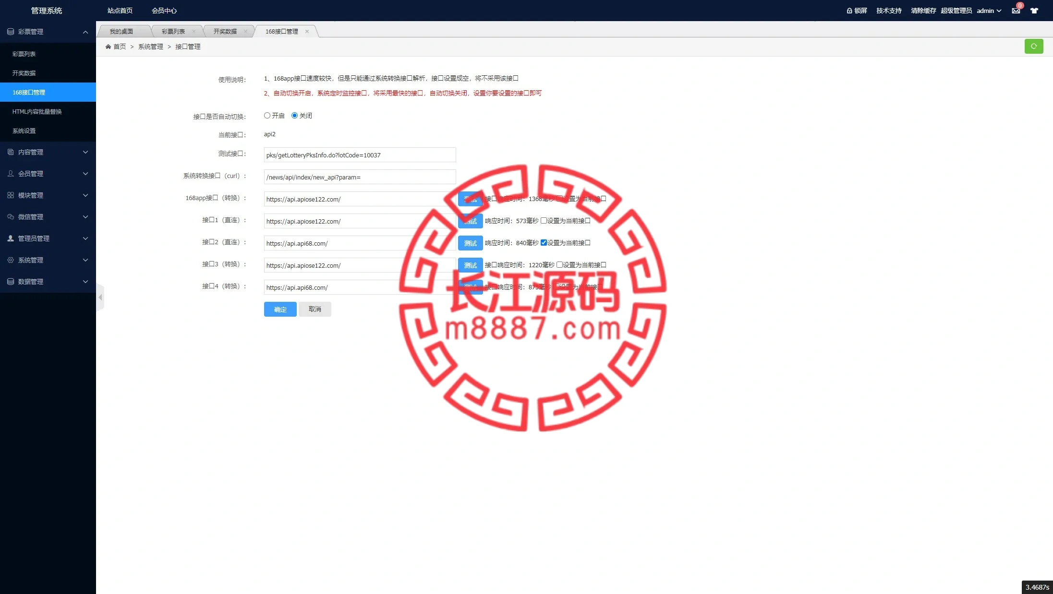
Task: Go to 站点首页 in the top bar
Action: pyautogui.click(x=120, y=11)
